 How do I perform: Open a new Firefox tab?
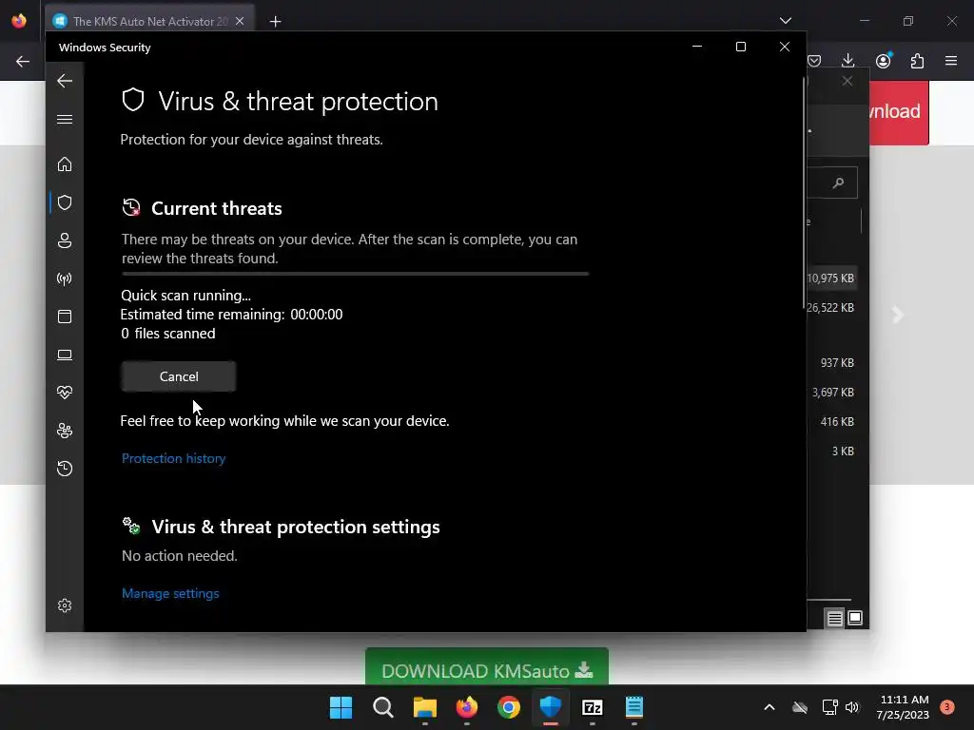[275, 22]
